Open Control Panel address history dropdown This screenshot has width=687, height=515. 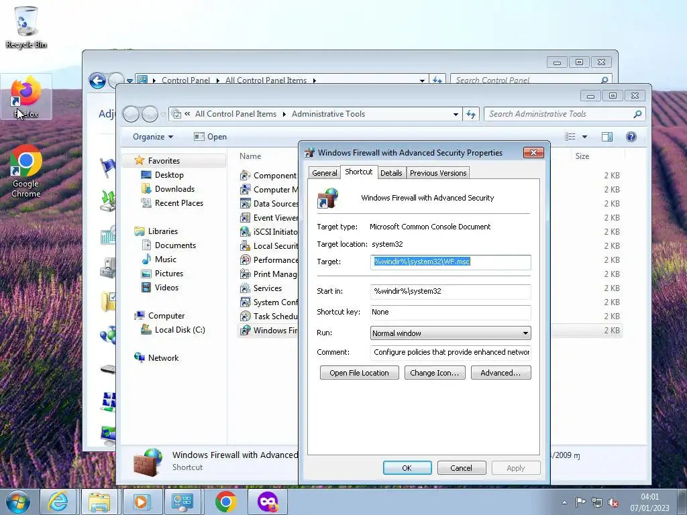tap(422, 80)
